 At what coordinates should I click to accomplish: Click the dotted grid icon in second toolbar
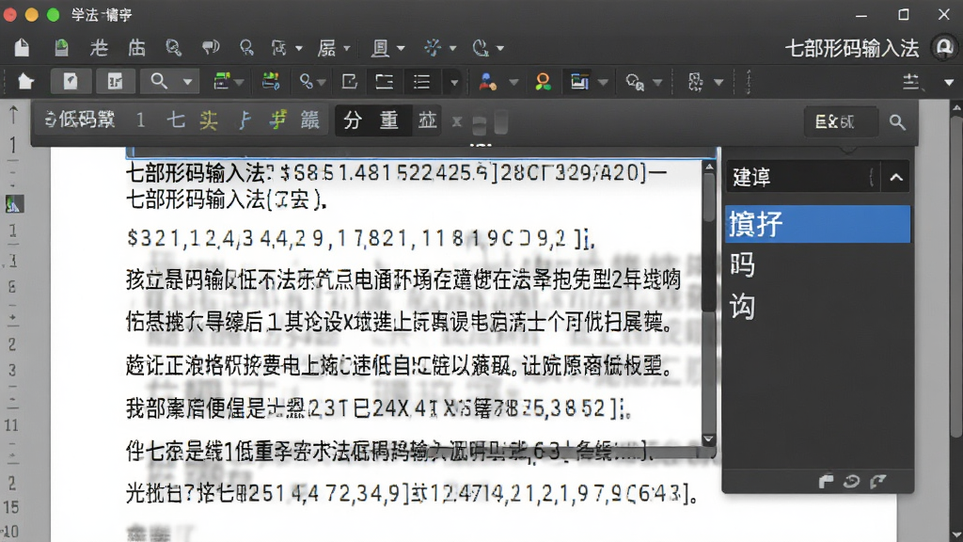[x=695, y=81]
